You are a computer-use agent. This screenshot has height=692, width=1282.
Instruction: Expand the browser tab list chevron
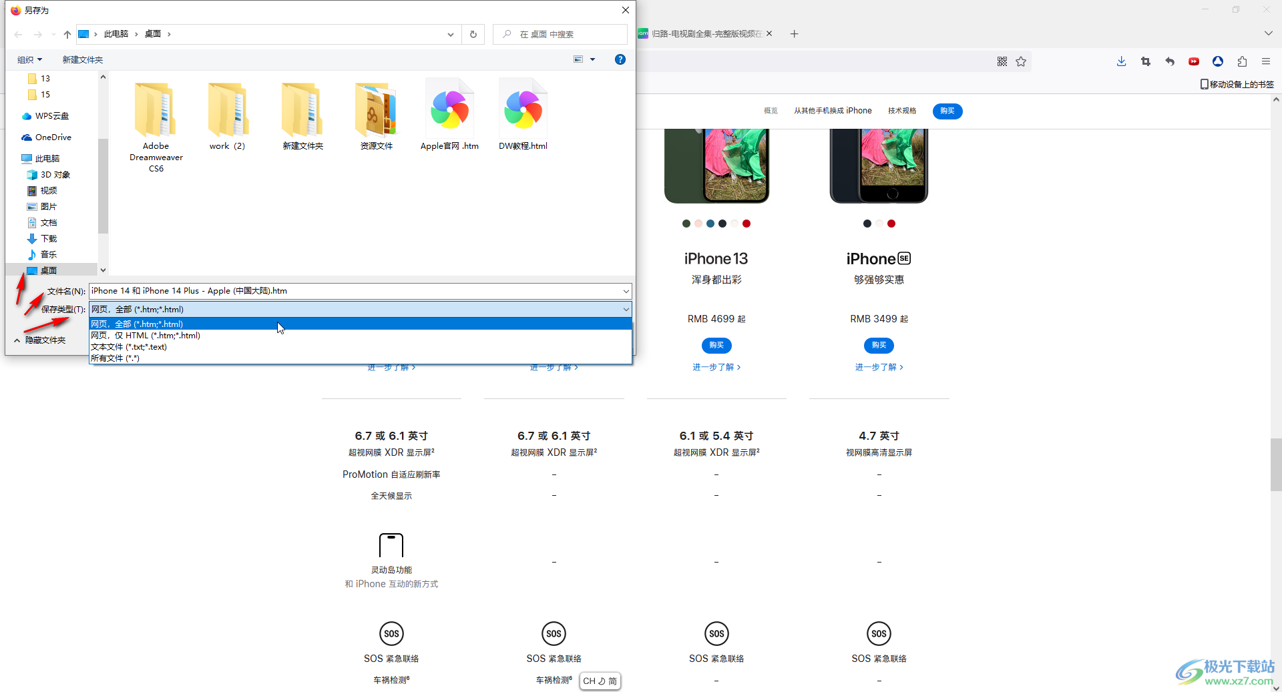[1268, 33]
